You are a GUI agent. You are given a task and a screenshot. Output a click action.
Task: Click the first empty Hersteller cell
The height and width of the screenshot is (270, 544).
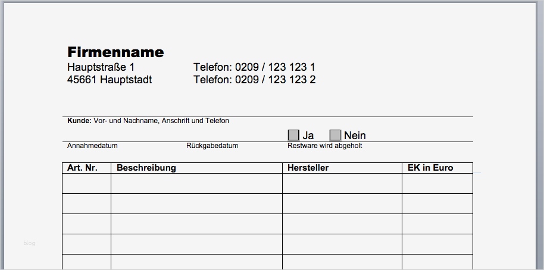(x=342, y=183)
